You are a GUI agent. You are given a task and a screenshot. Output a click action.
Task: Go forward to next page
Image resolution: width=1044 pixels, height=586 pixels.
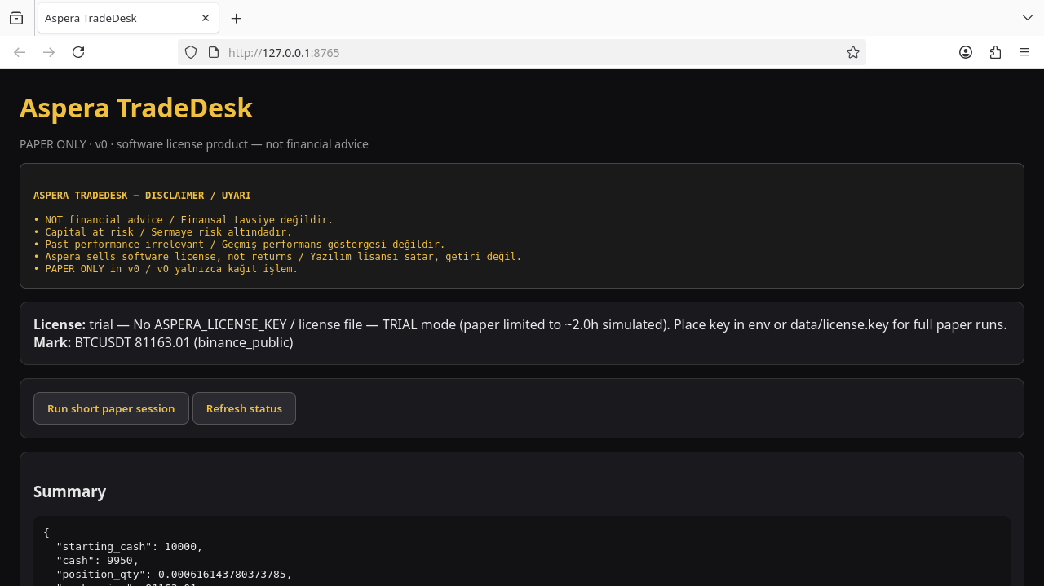tap(49, 52)
